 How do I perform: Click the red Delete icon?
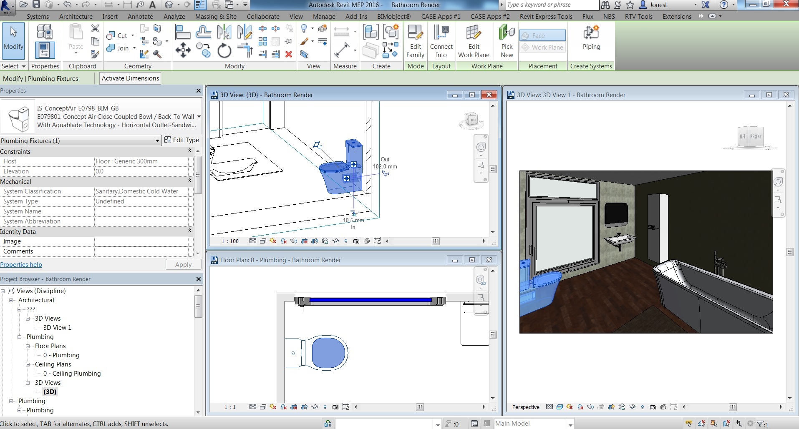288,54
